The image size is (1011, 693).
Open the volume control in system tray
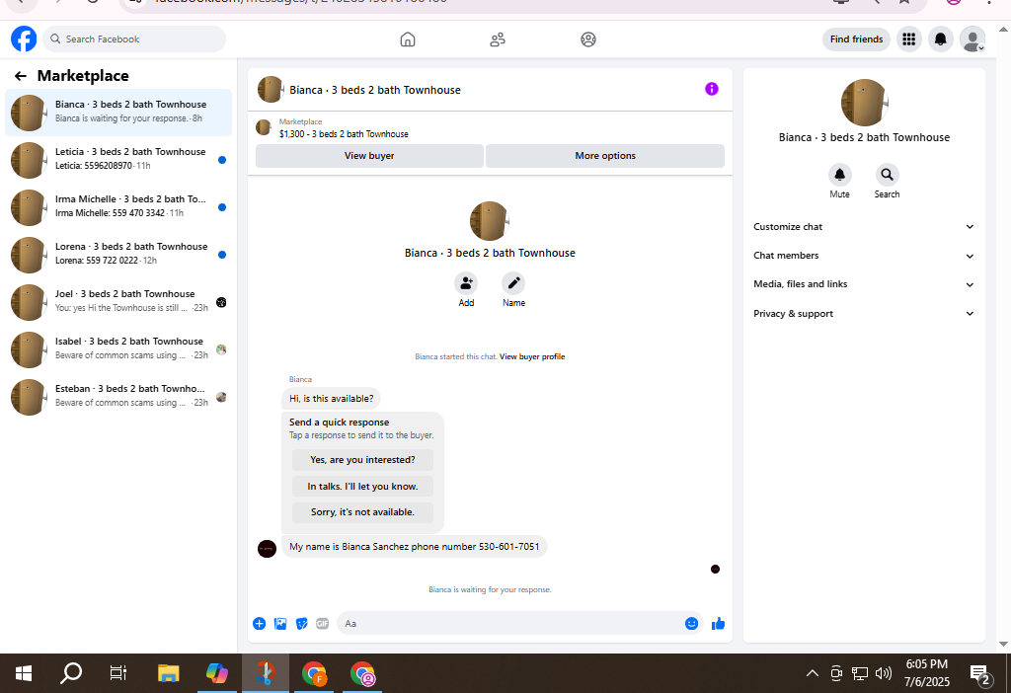(x=884, y=673)
